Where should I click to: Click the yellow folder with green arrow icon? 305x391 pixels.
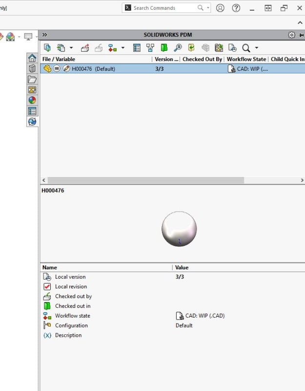[x=191, y=47]
